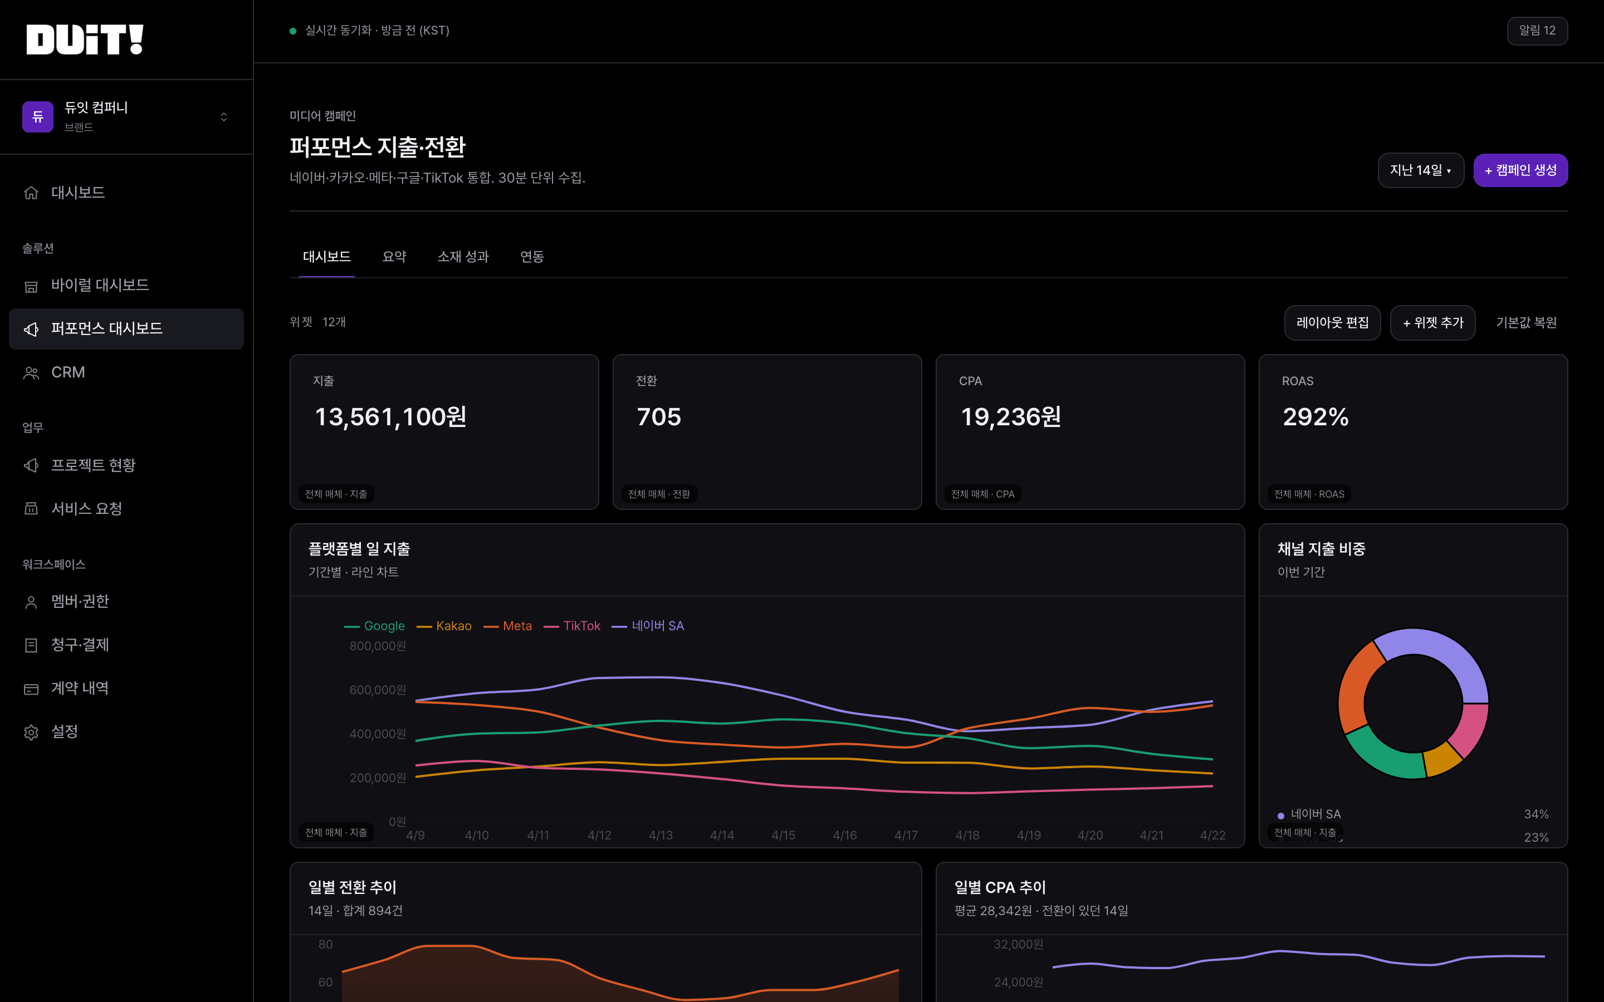The height and width of the screenshot is (1002, 1604).
Task: Click the 채널 지출 비중 widget title
Action: (x=1322, y=549)
